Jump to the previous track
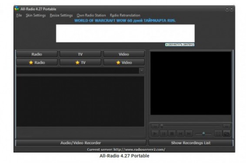Viewport: 246px width, 163px height. [x=180, y=134]
